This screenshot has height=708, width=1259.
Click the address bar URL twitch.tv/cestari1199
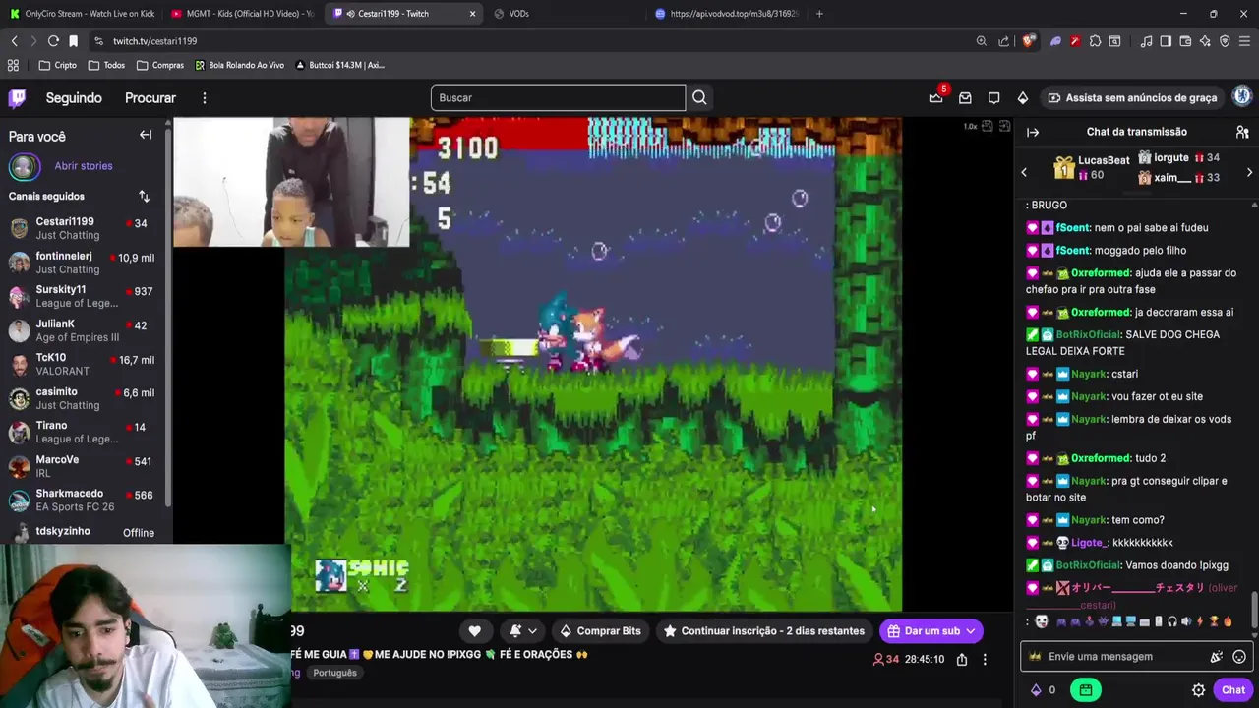pos(154,41)
